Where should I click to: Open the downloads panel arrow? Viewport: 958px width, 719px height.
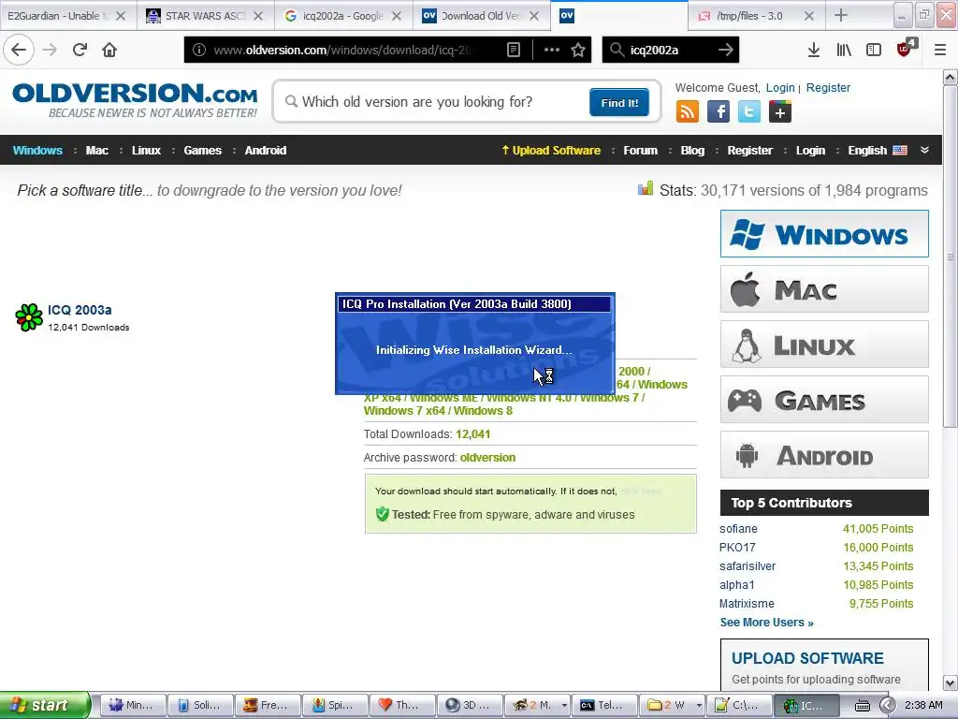(x=813, y=50)
